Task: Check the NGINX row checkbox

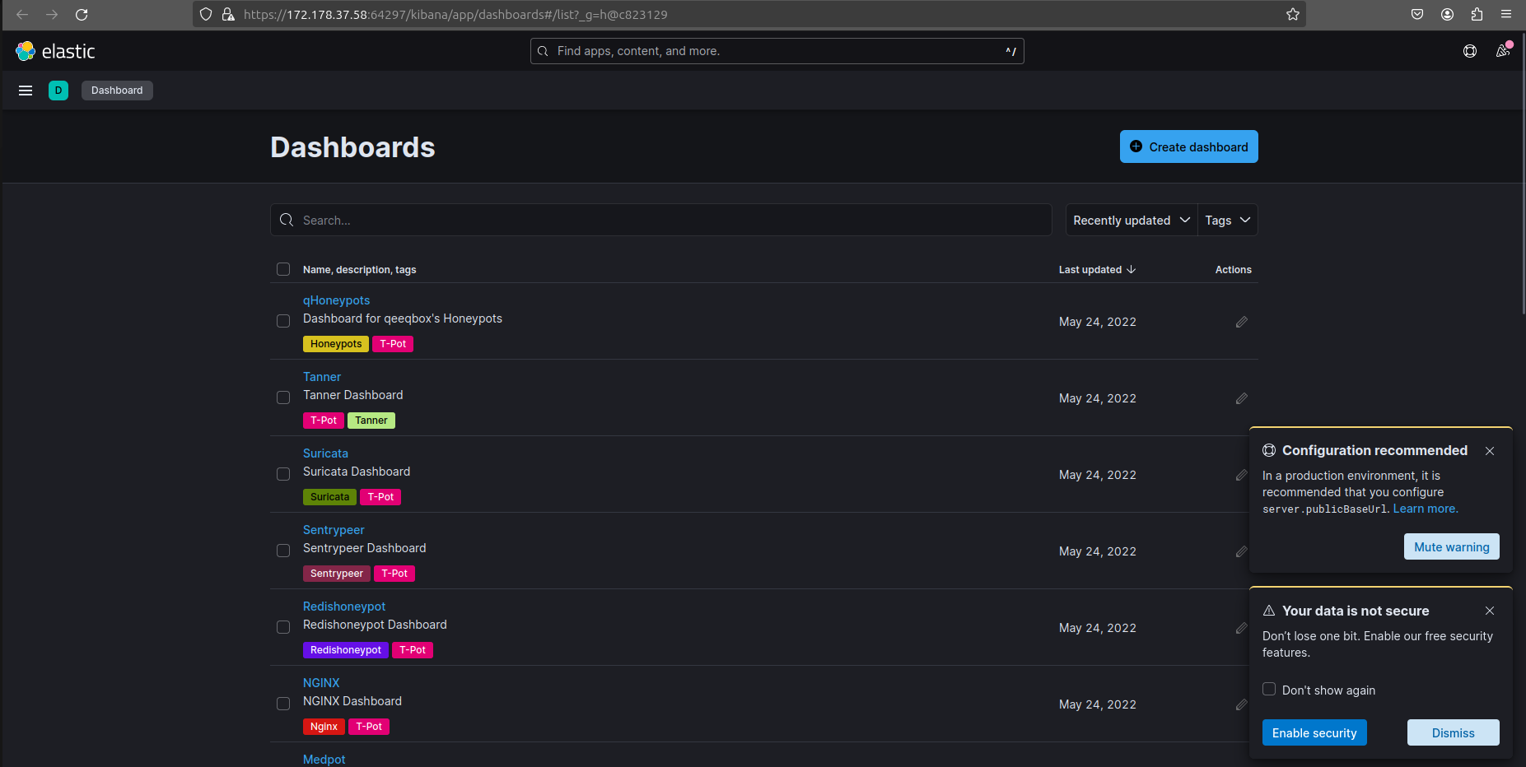Action: [x=283, y=704]
